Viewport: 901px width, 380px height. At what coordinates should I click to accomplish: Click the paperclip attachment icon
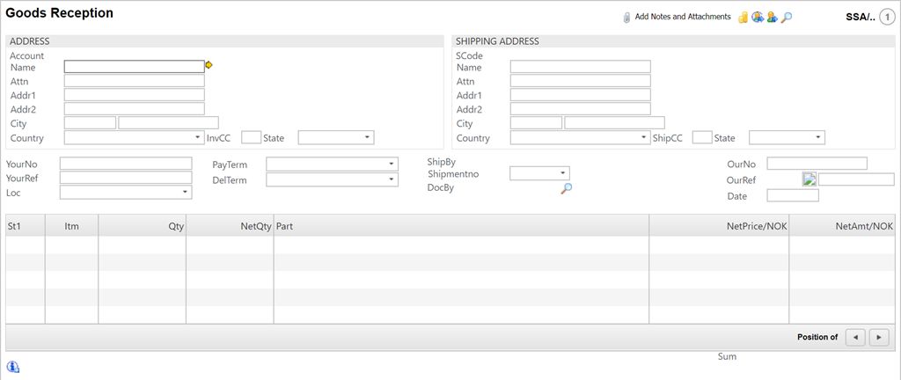[626, 18]
